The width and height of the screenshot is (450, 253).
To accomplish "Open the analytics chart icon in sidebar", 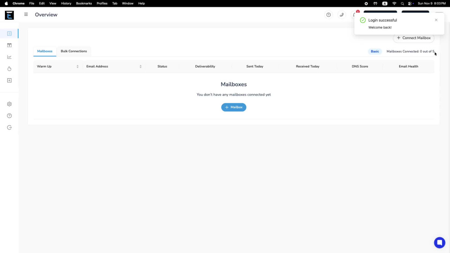I will point(9,57).
